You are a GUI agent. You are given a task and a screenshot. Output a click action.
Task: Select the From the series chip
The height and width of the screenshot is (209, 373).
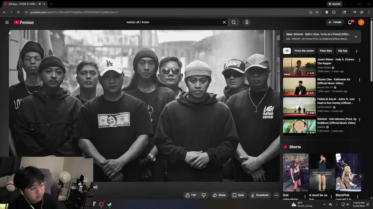304,51
